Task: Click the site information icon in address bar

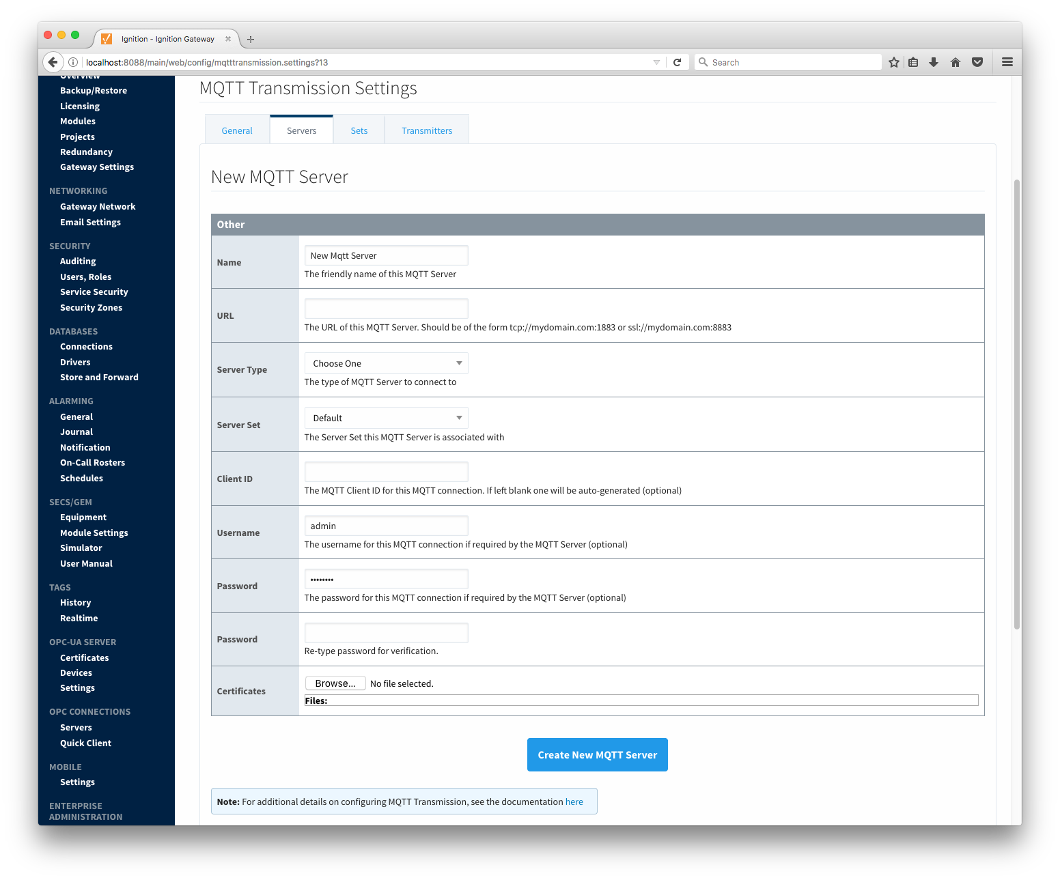Action: (73, 62)
